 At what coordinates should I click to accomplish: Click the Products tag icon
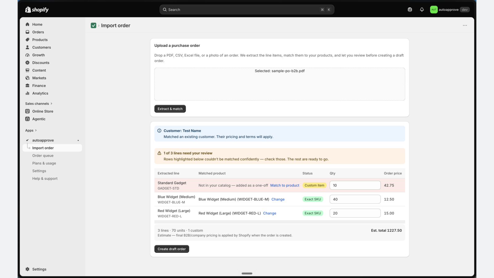coord(27,40)
